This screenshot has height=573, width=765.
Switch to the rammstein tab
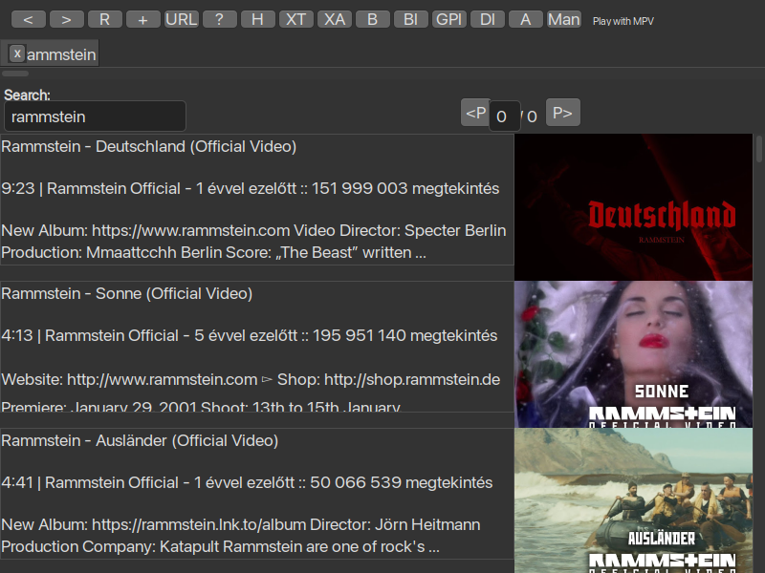point(61,54)
